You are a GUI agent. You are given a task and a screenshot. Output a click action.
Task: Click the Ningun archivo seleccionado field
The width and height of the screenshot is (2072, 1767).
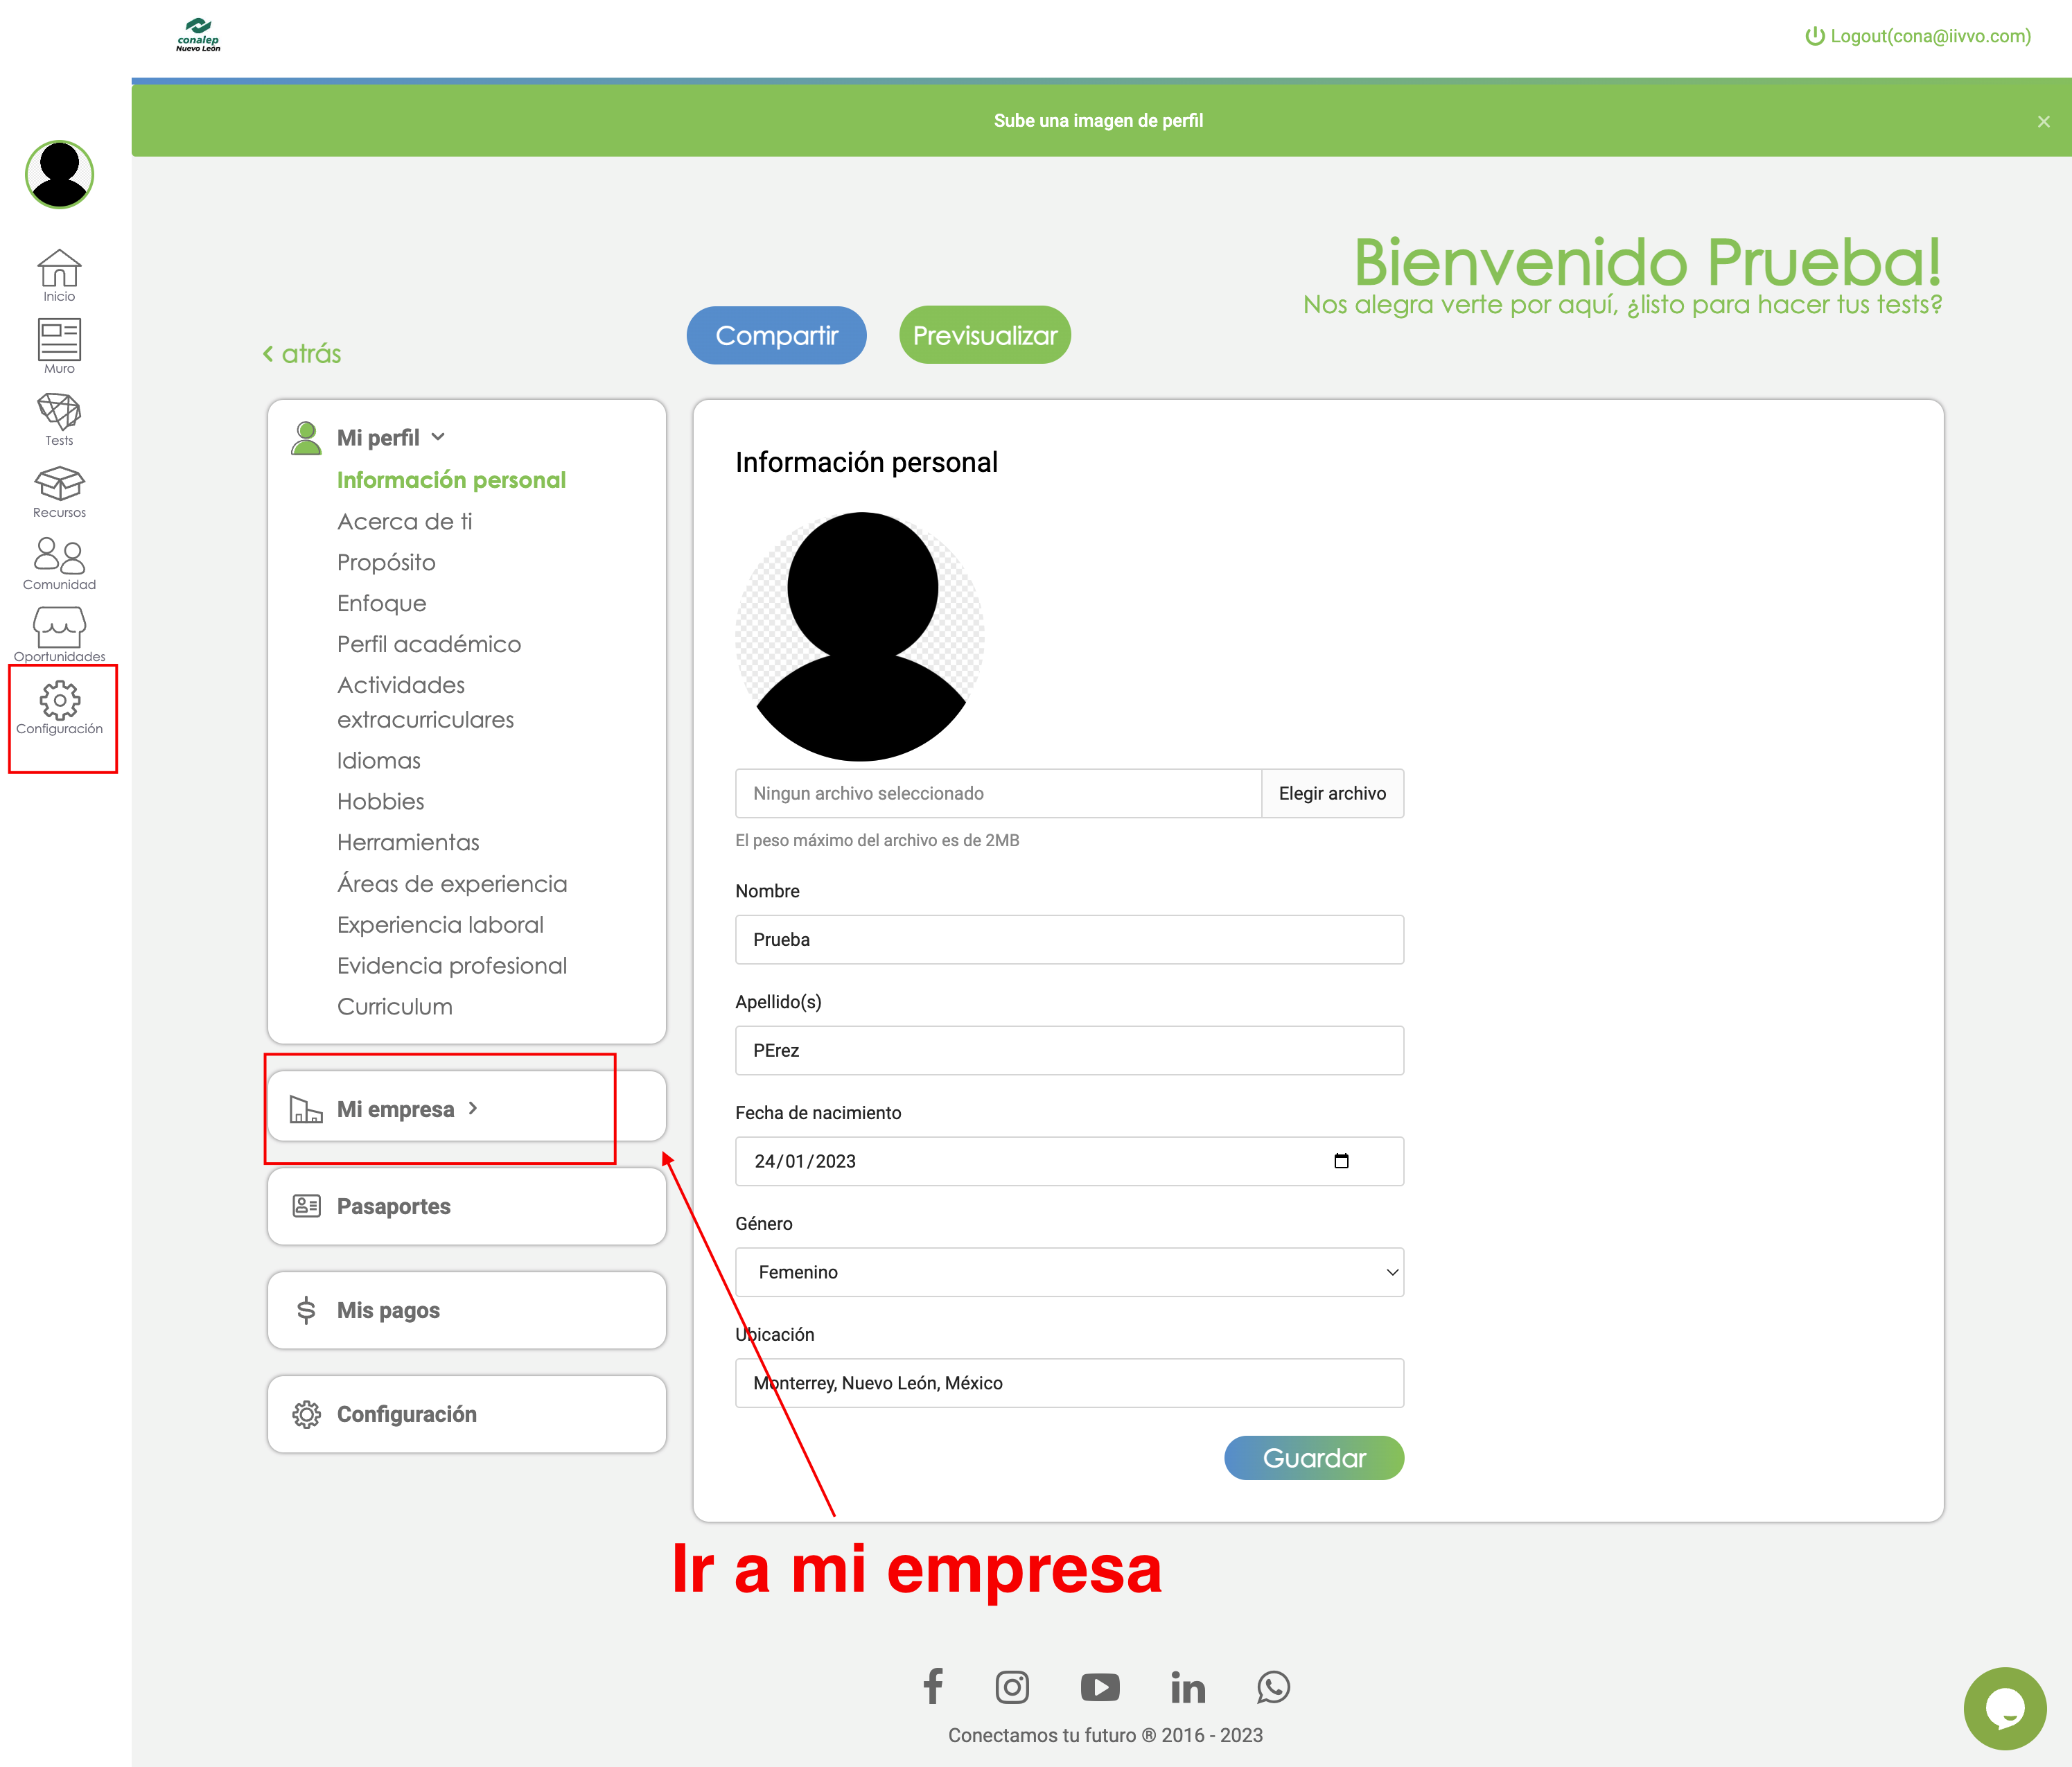click(x=998, y=793)
